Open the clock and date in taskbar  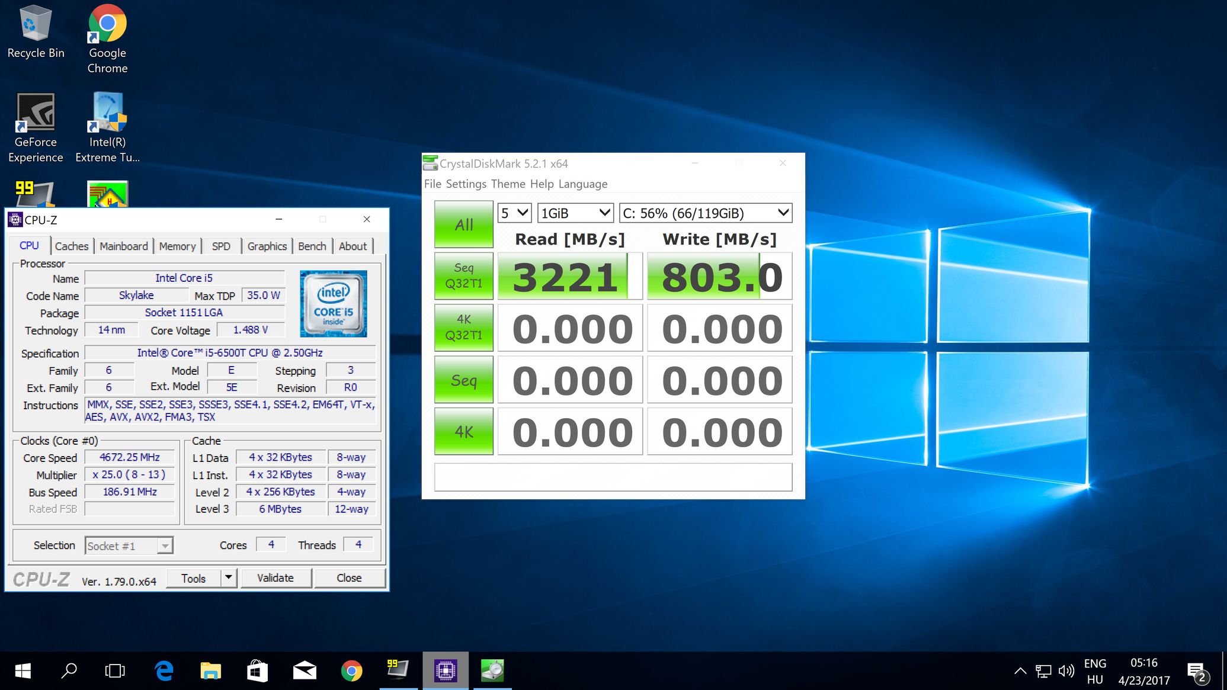1144,671
